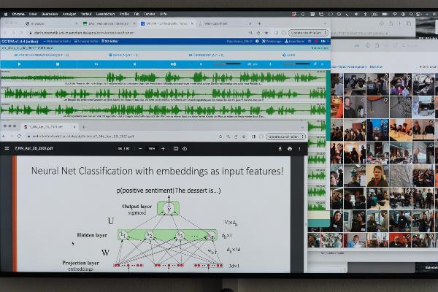
Task: Bookmark the OCTRA page with the star icon
Action: (x=266, y=33)
